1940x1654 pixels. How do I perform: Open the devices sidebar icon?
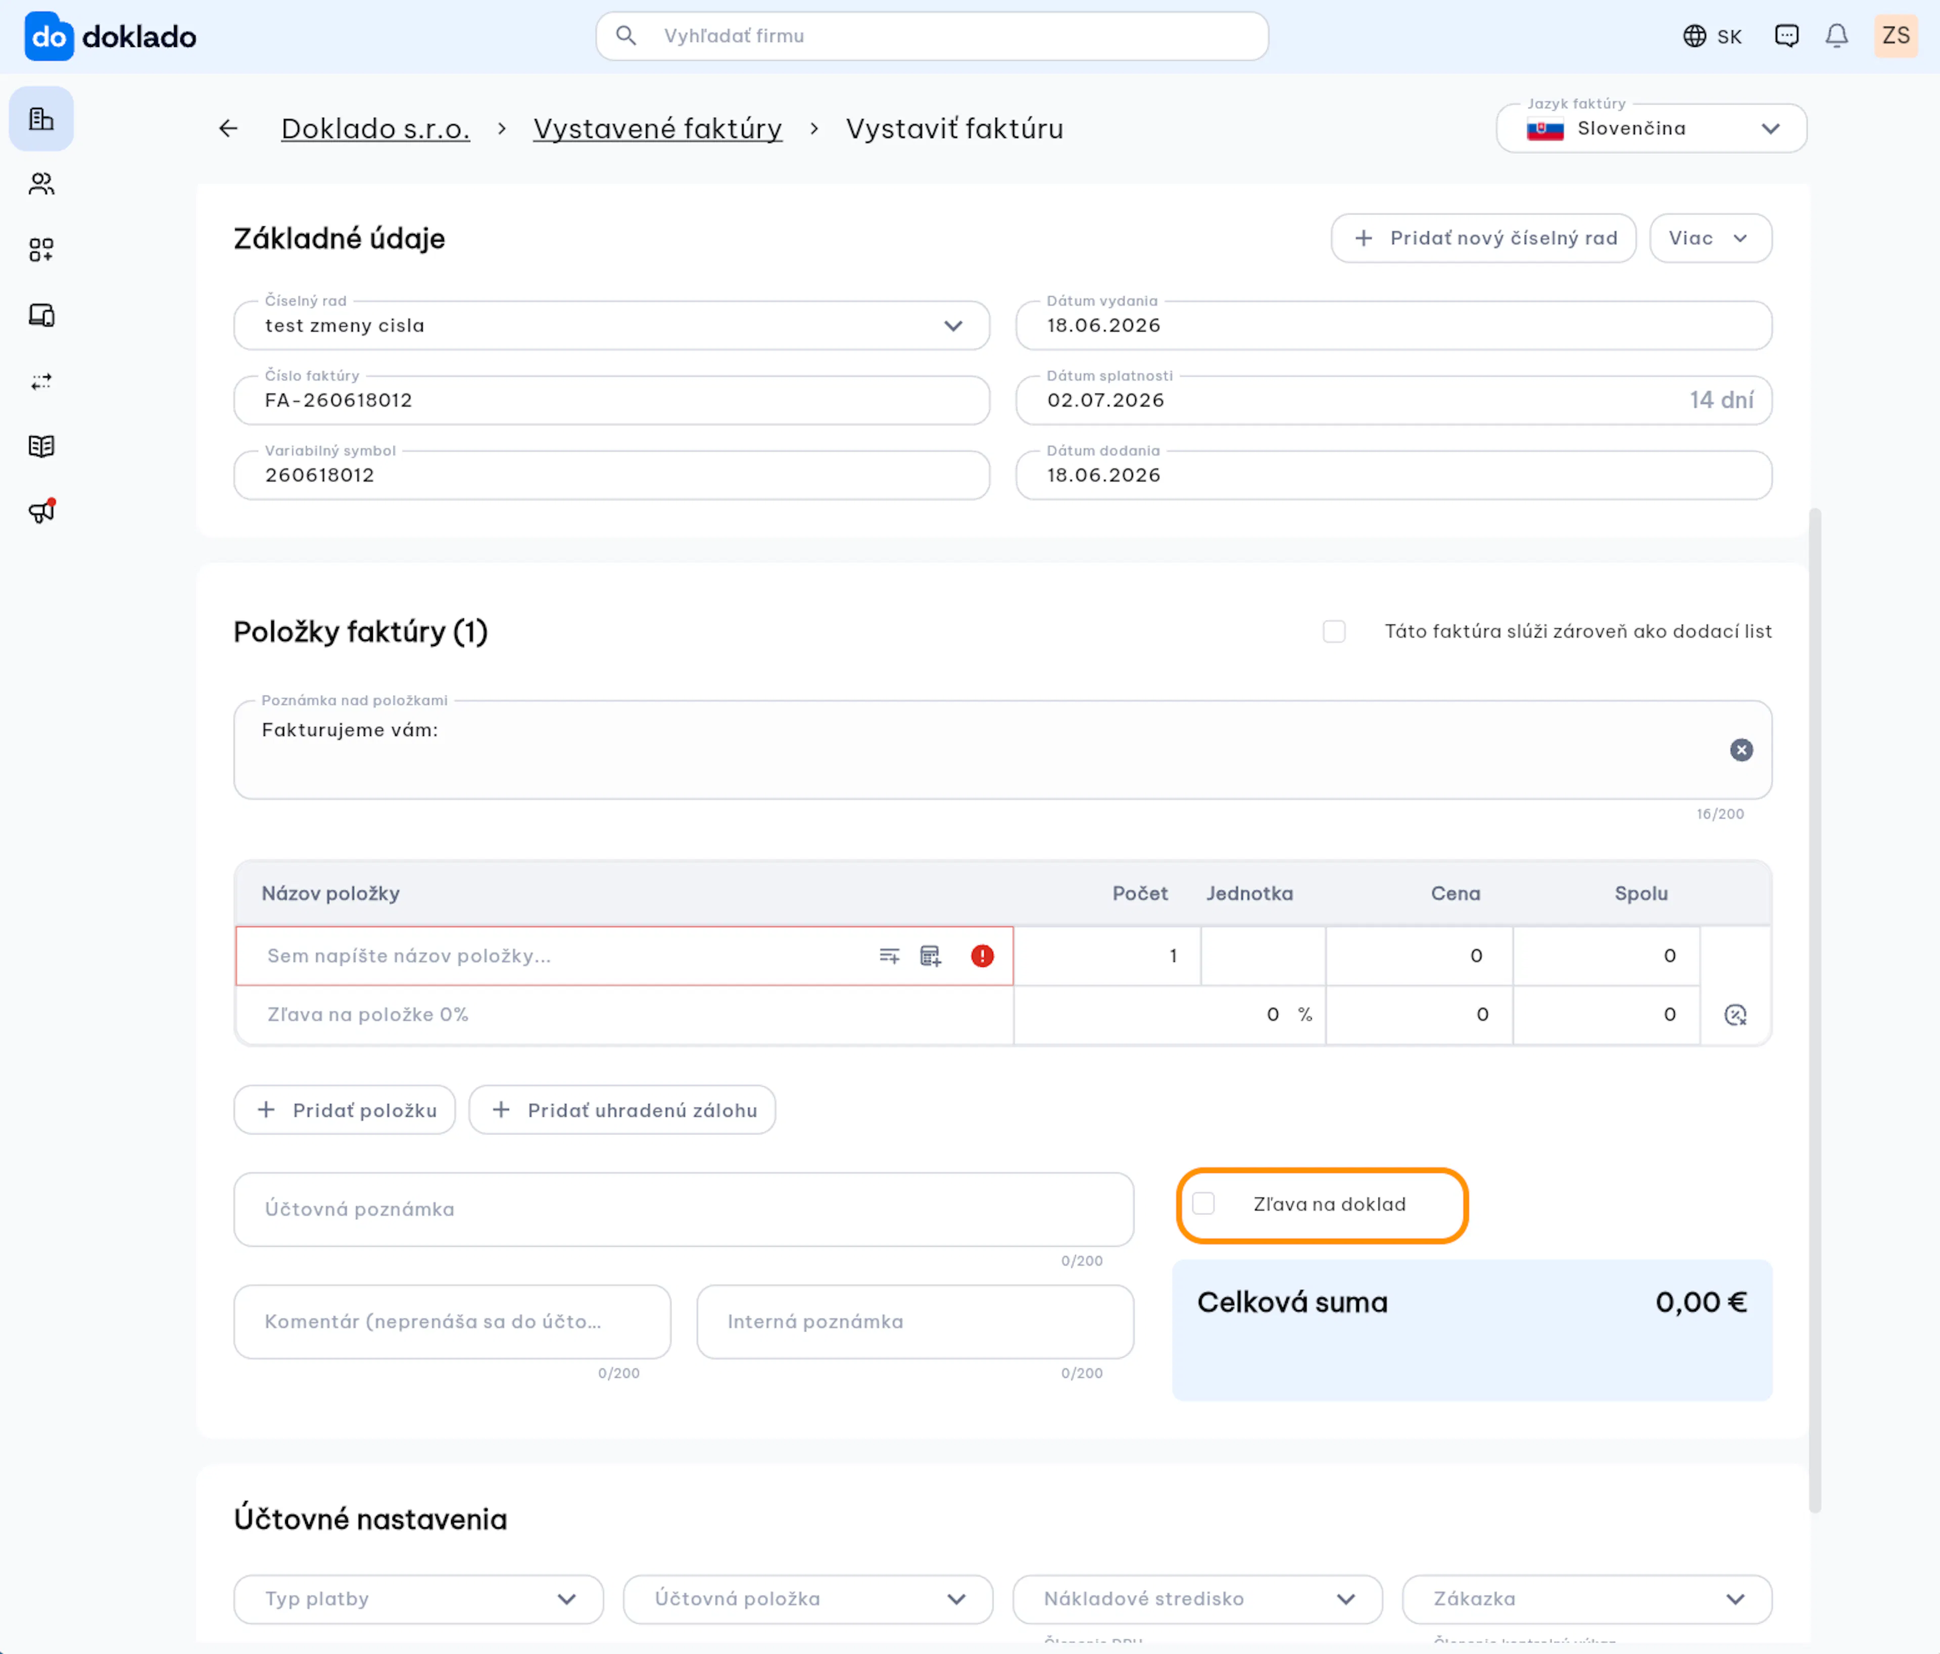tap(41, 315)
